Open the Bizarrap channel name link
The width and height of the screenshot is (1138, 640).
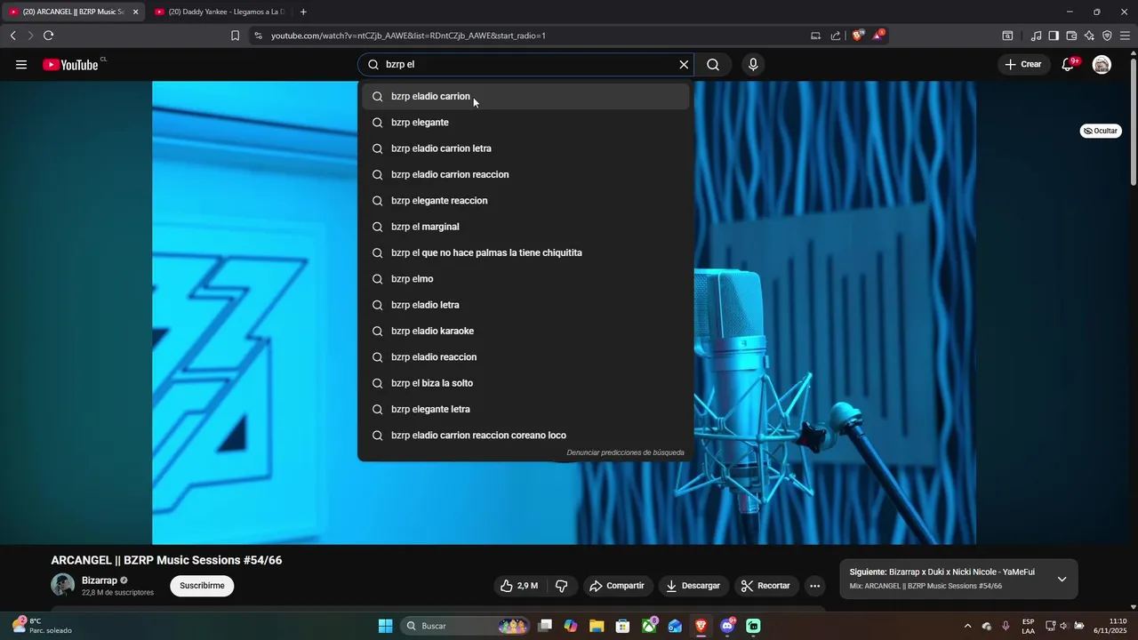(x=100, y=580)
